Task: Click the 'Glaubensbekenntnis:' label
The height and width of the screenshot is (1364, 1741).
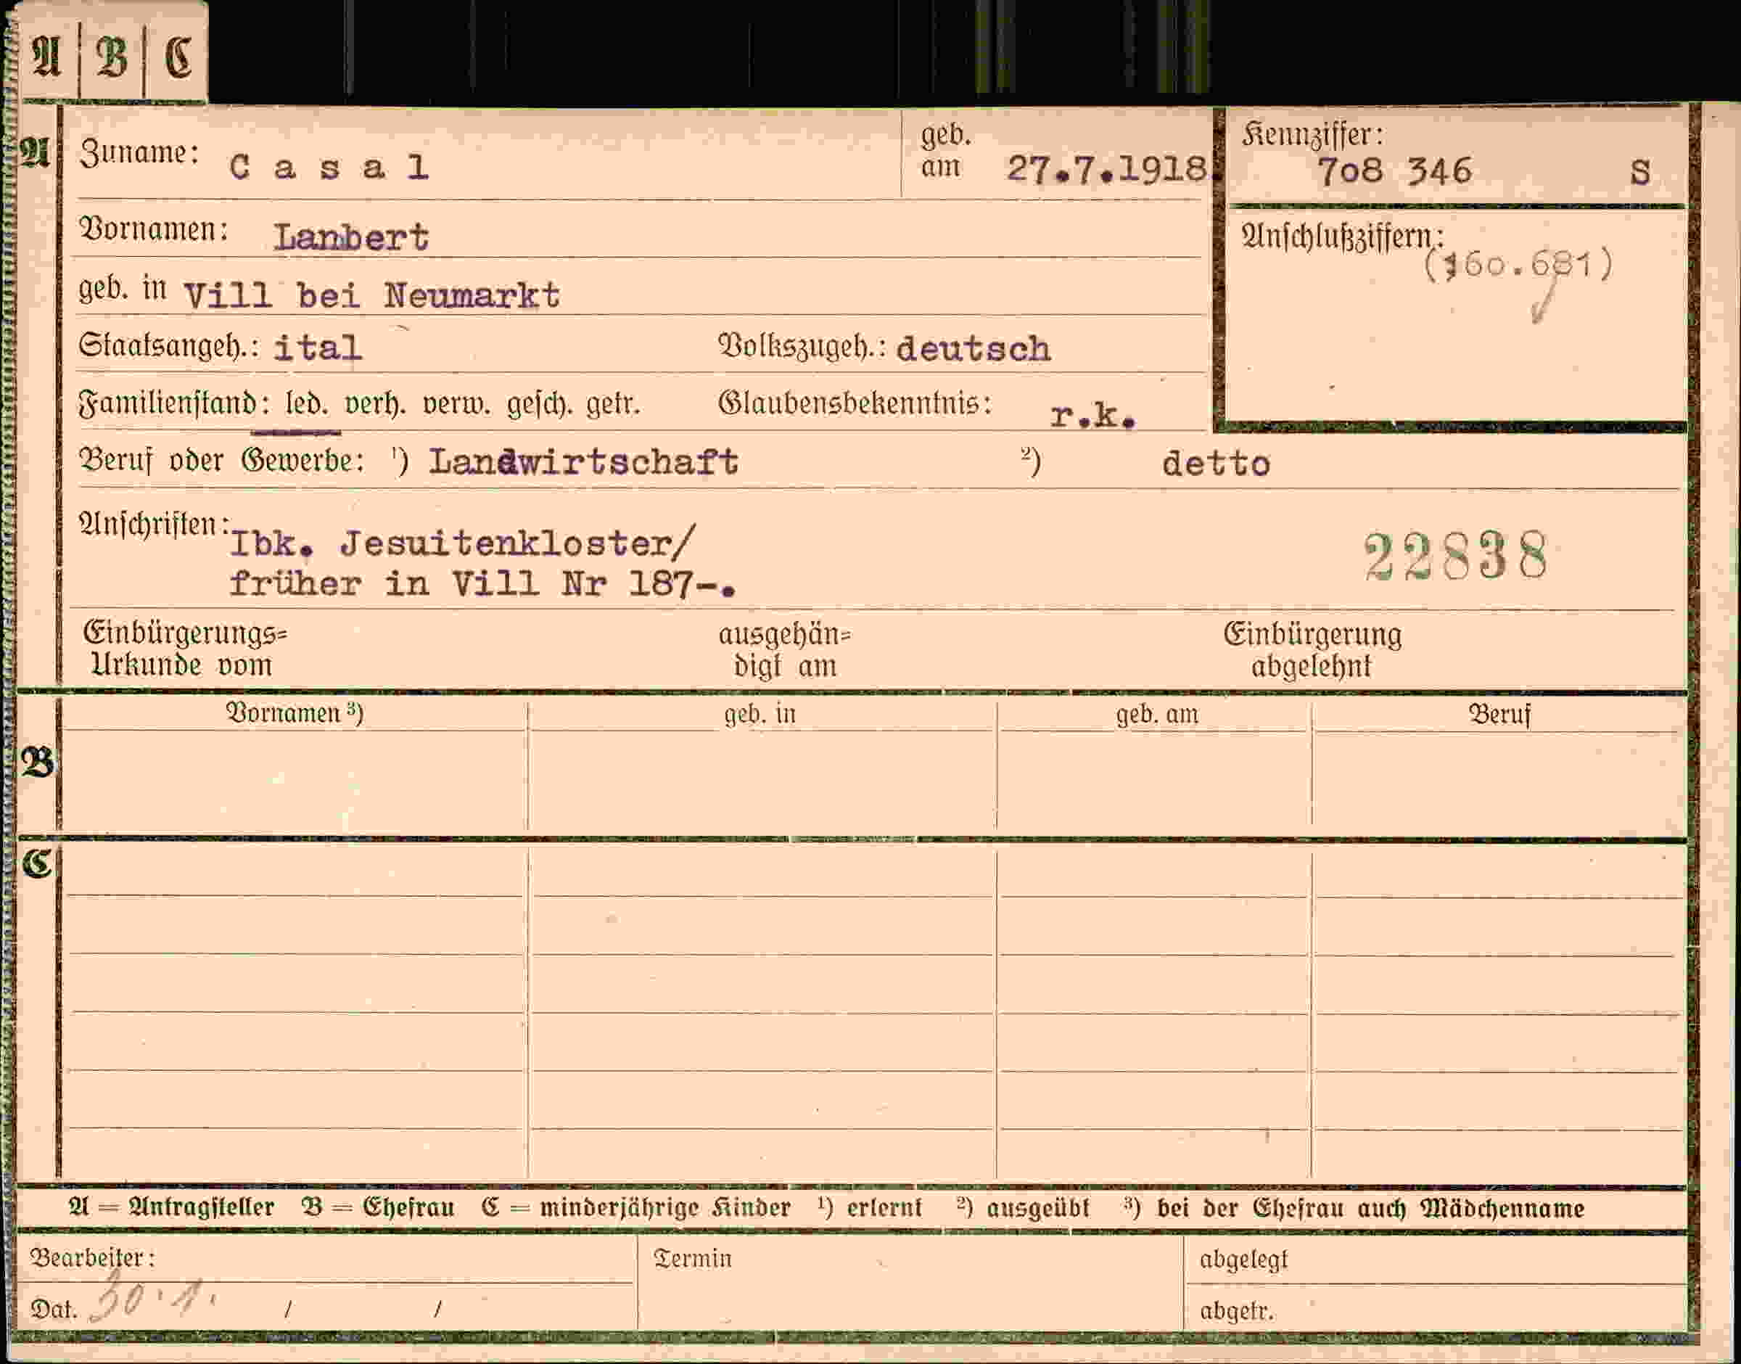Action: [855, 403]
